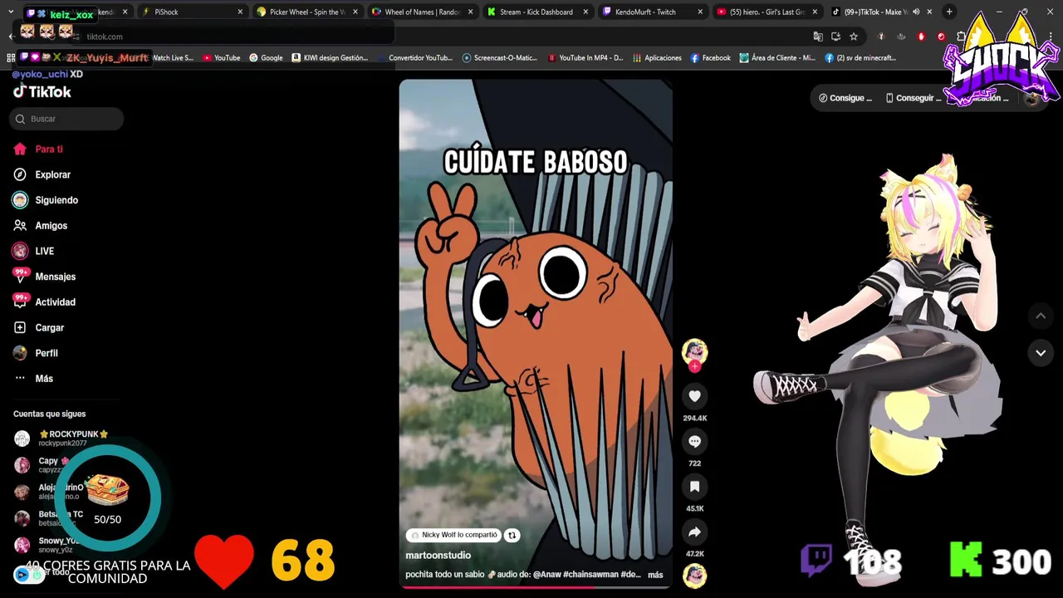
Task: Click the translate page icon
Action: pyautogui.click(x=818, y=37)
